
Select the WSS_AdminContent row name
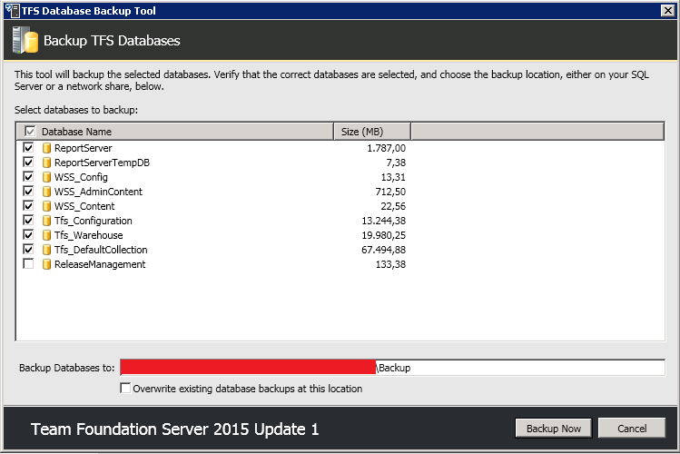(x=98, y=192)
